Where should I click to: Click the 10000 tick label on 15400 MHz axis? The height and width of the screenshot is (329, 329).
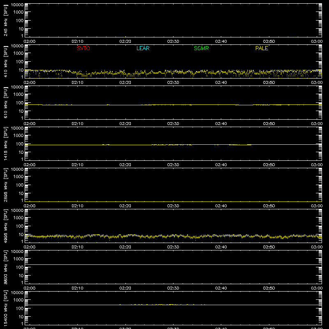click(17, 293)
